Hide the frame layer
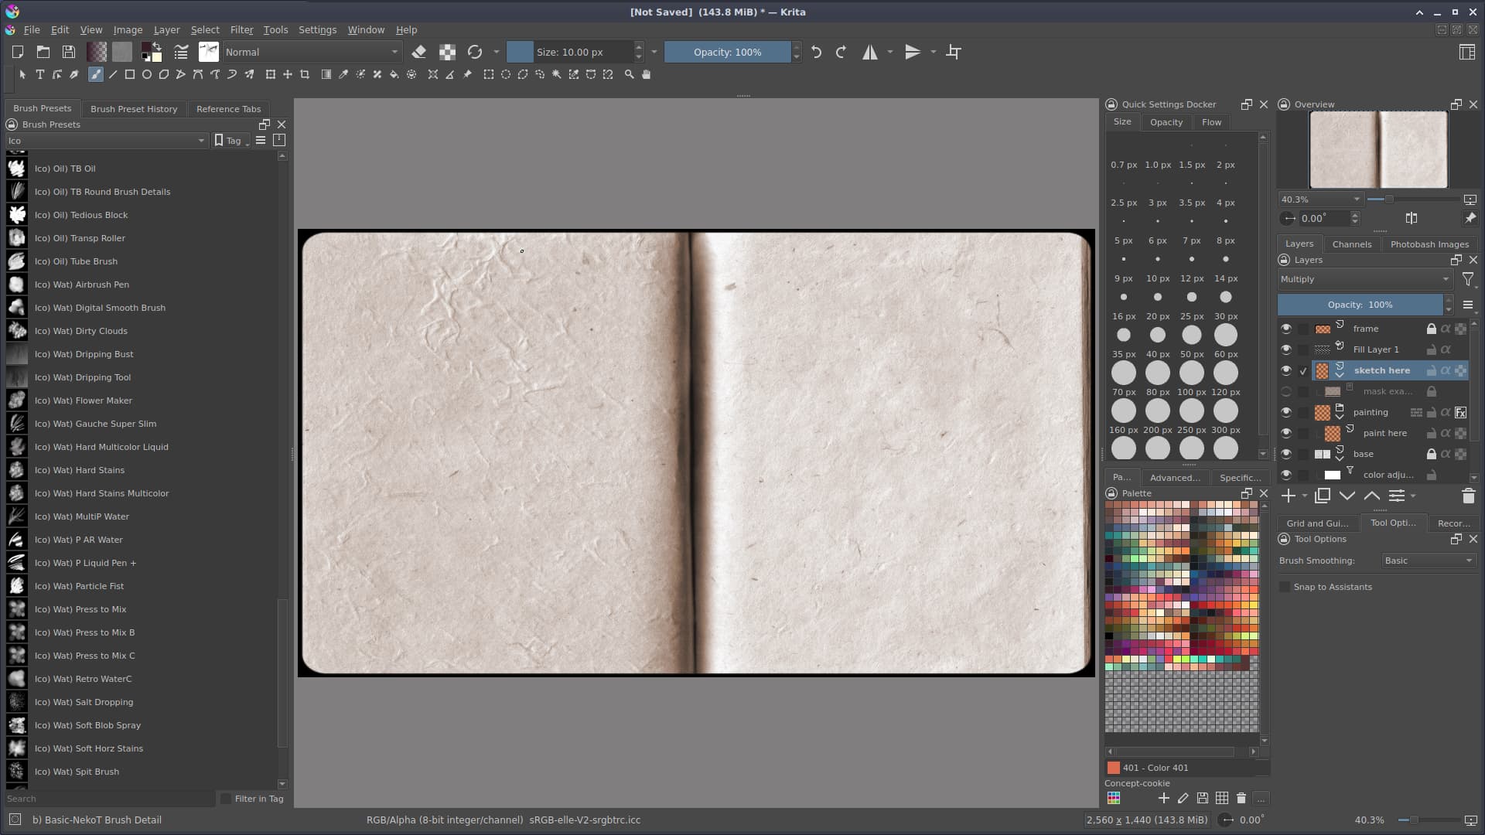The image size is (1485, 835). point(1286,329)
